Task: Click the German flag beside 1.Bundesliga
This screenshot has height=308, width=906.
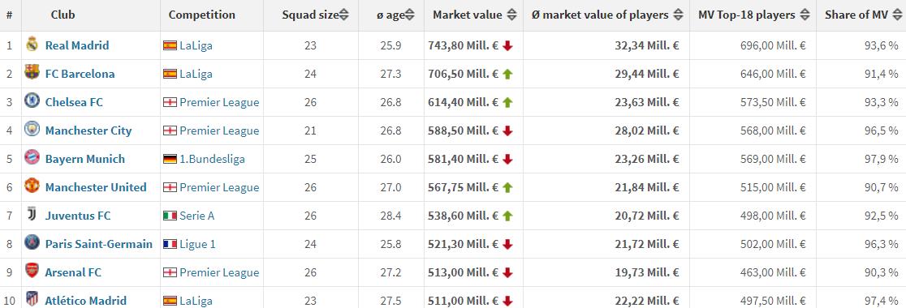Action: (x=170, y=159)
